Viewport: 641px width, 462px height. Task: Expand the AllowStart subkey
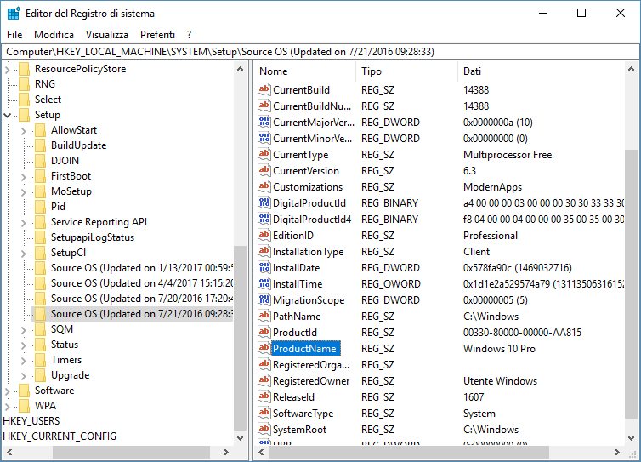click(25, 130)
